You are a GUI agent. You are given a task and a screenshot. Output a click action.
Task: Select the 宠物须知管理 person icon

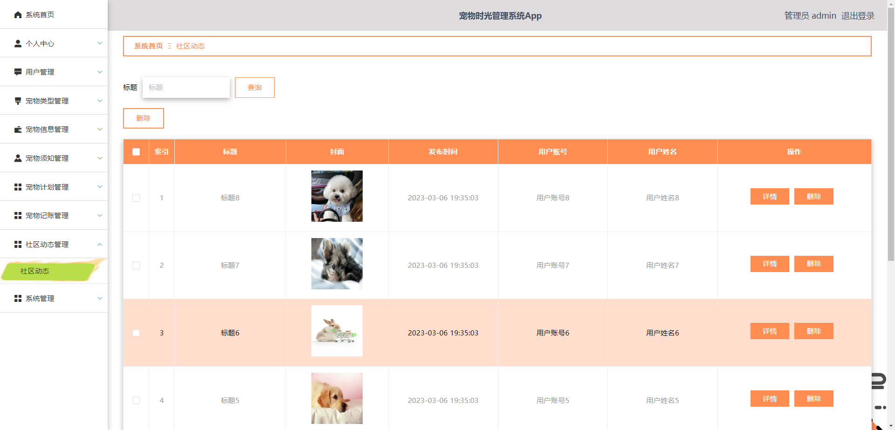pyautogui.click(x=18, y=157)
